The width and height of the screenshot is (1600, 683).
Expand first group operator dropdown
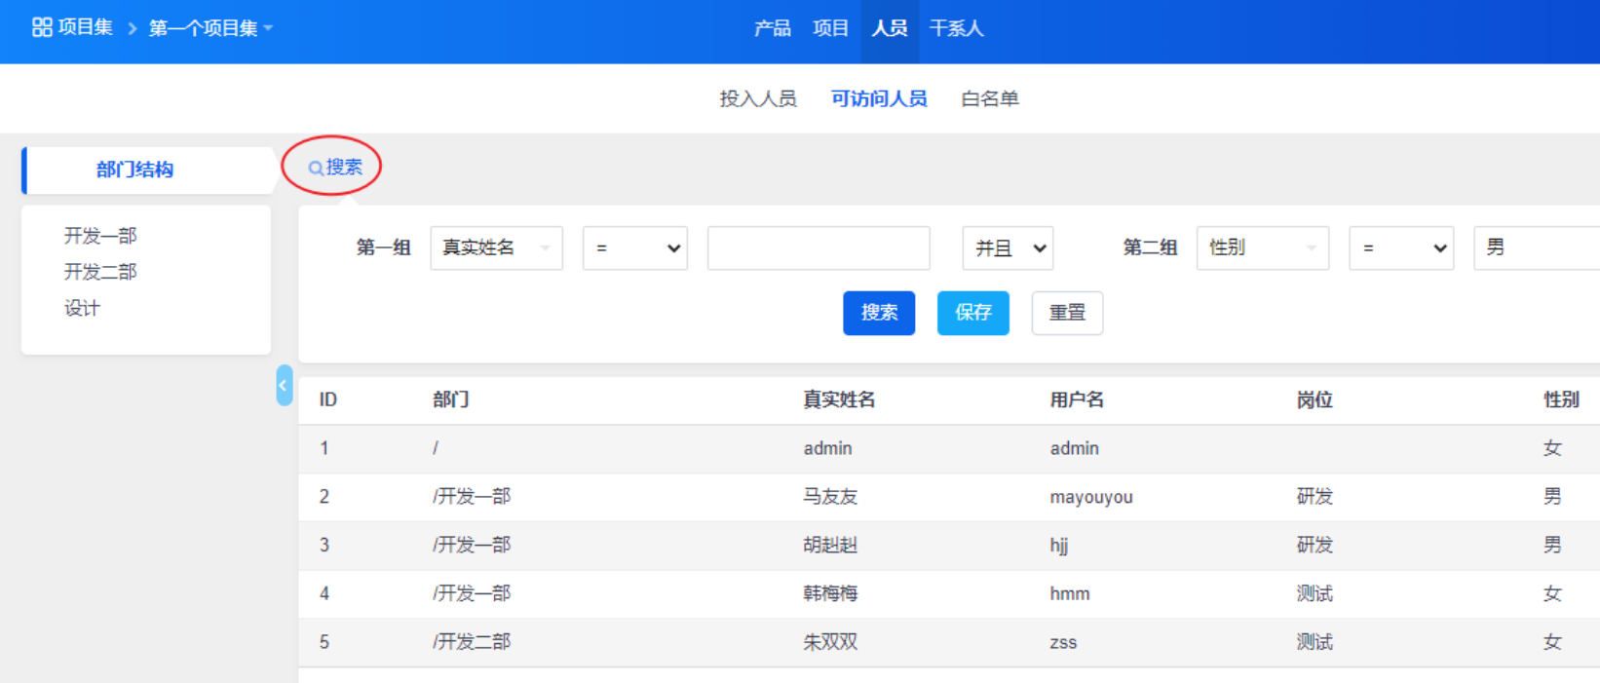(x=634, y=248)
